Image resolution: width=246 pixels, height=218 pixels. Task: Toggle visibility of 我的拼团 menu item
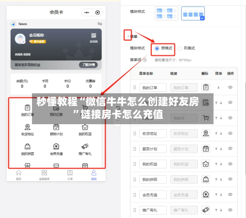[230, 179]
